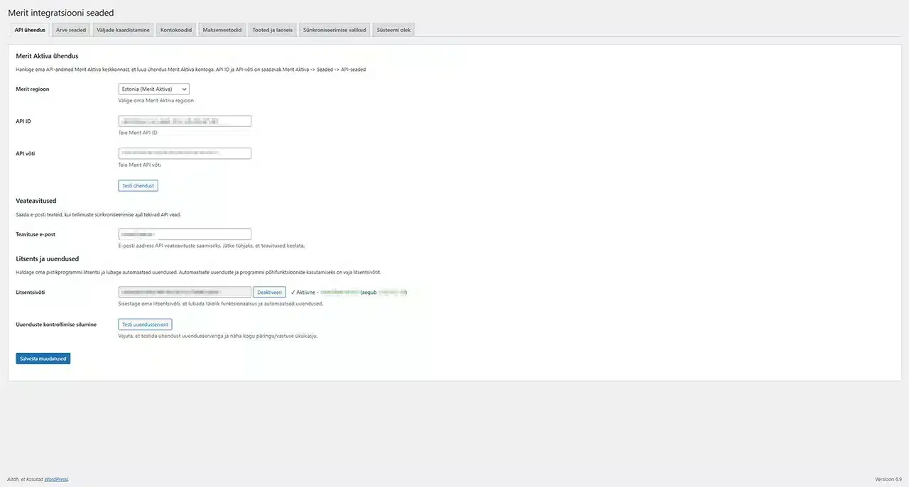Focus the API võti input field
Screen dimensions: 909x487
[x=185, y=153]
